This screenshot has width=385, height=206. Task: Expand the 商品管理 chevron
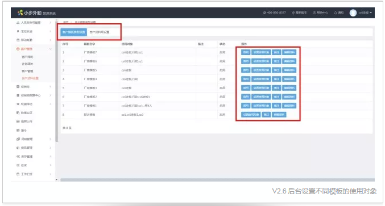[x=51, y=148]
